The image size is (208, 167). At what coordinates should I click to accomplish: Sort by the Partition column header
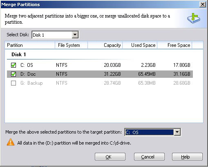click(x=30, y=45)
